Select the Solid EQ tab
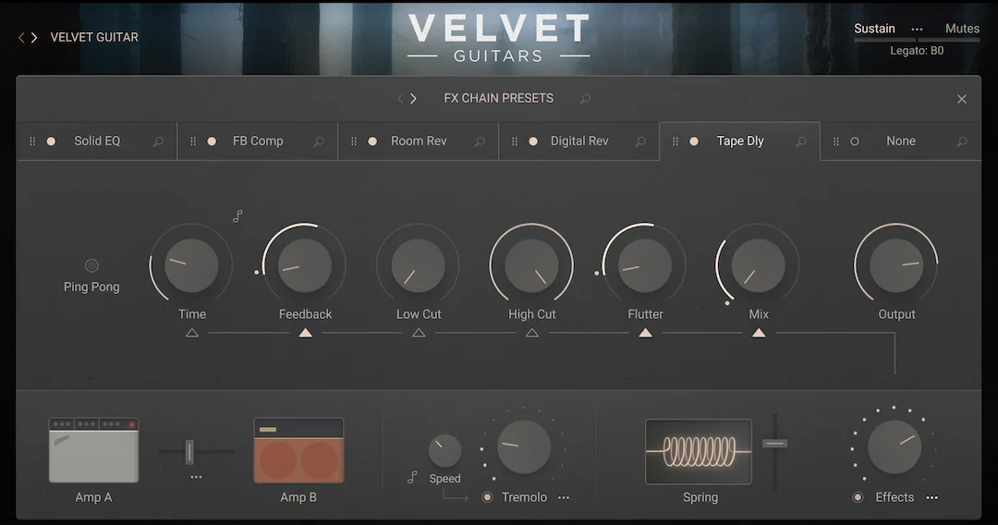Image resolution: width=998 pixels, height=525 pixels. tap(97, 141)
